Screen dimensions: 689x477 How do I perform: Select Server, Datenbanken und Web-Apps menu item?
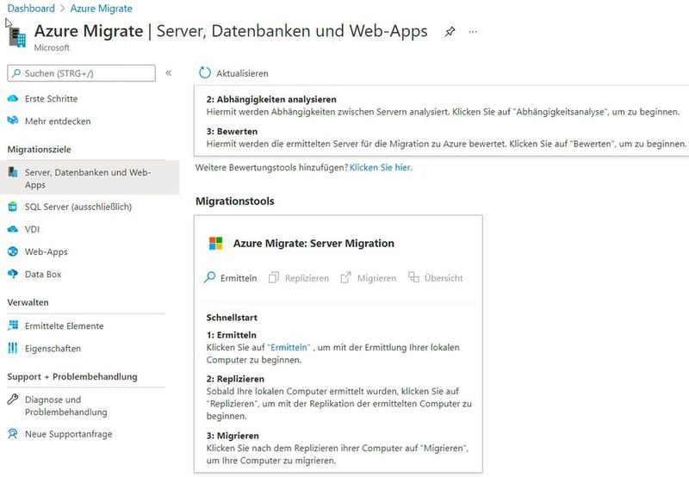click(x=90, y=178)
